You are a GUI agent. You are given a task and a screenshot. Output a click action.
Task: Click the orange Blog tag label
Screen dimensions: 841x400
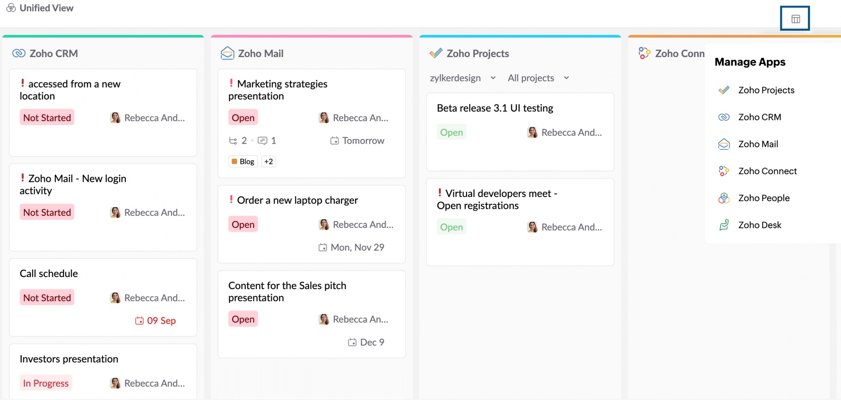(243, 162)
